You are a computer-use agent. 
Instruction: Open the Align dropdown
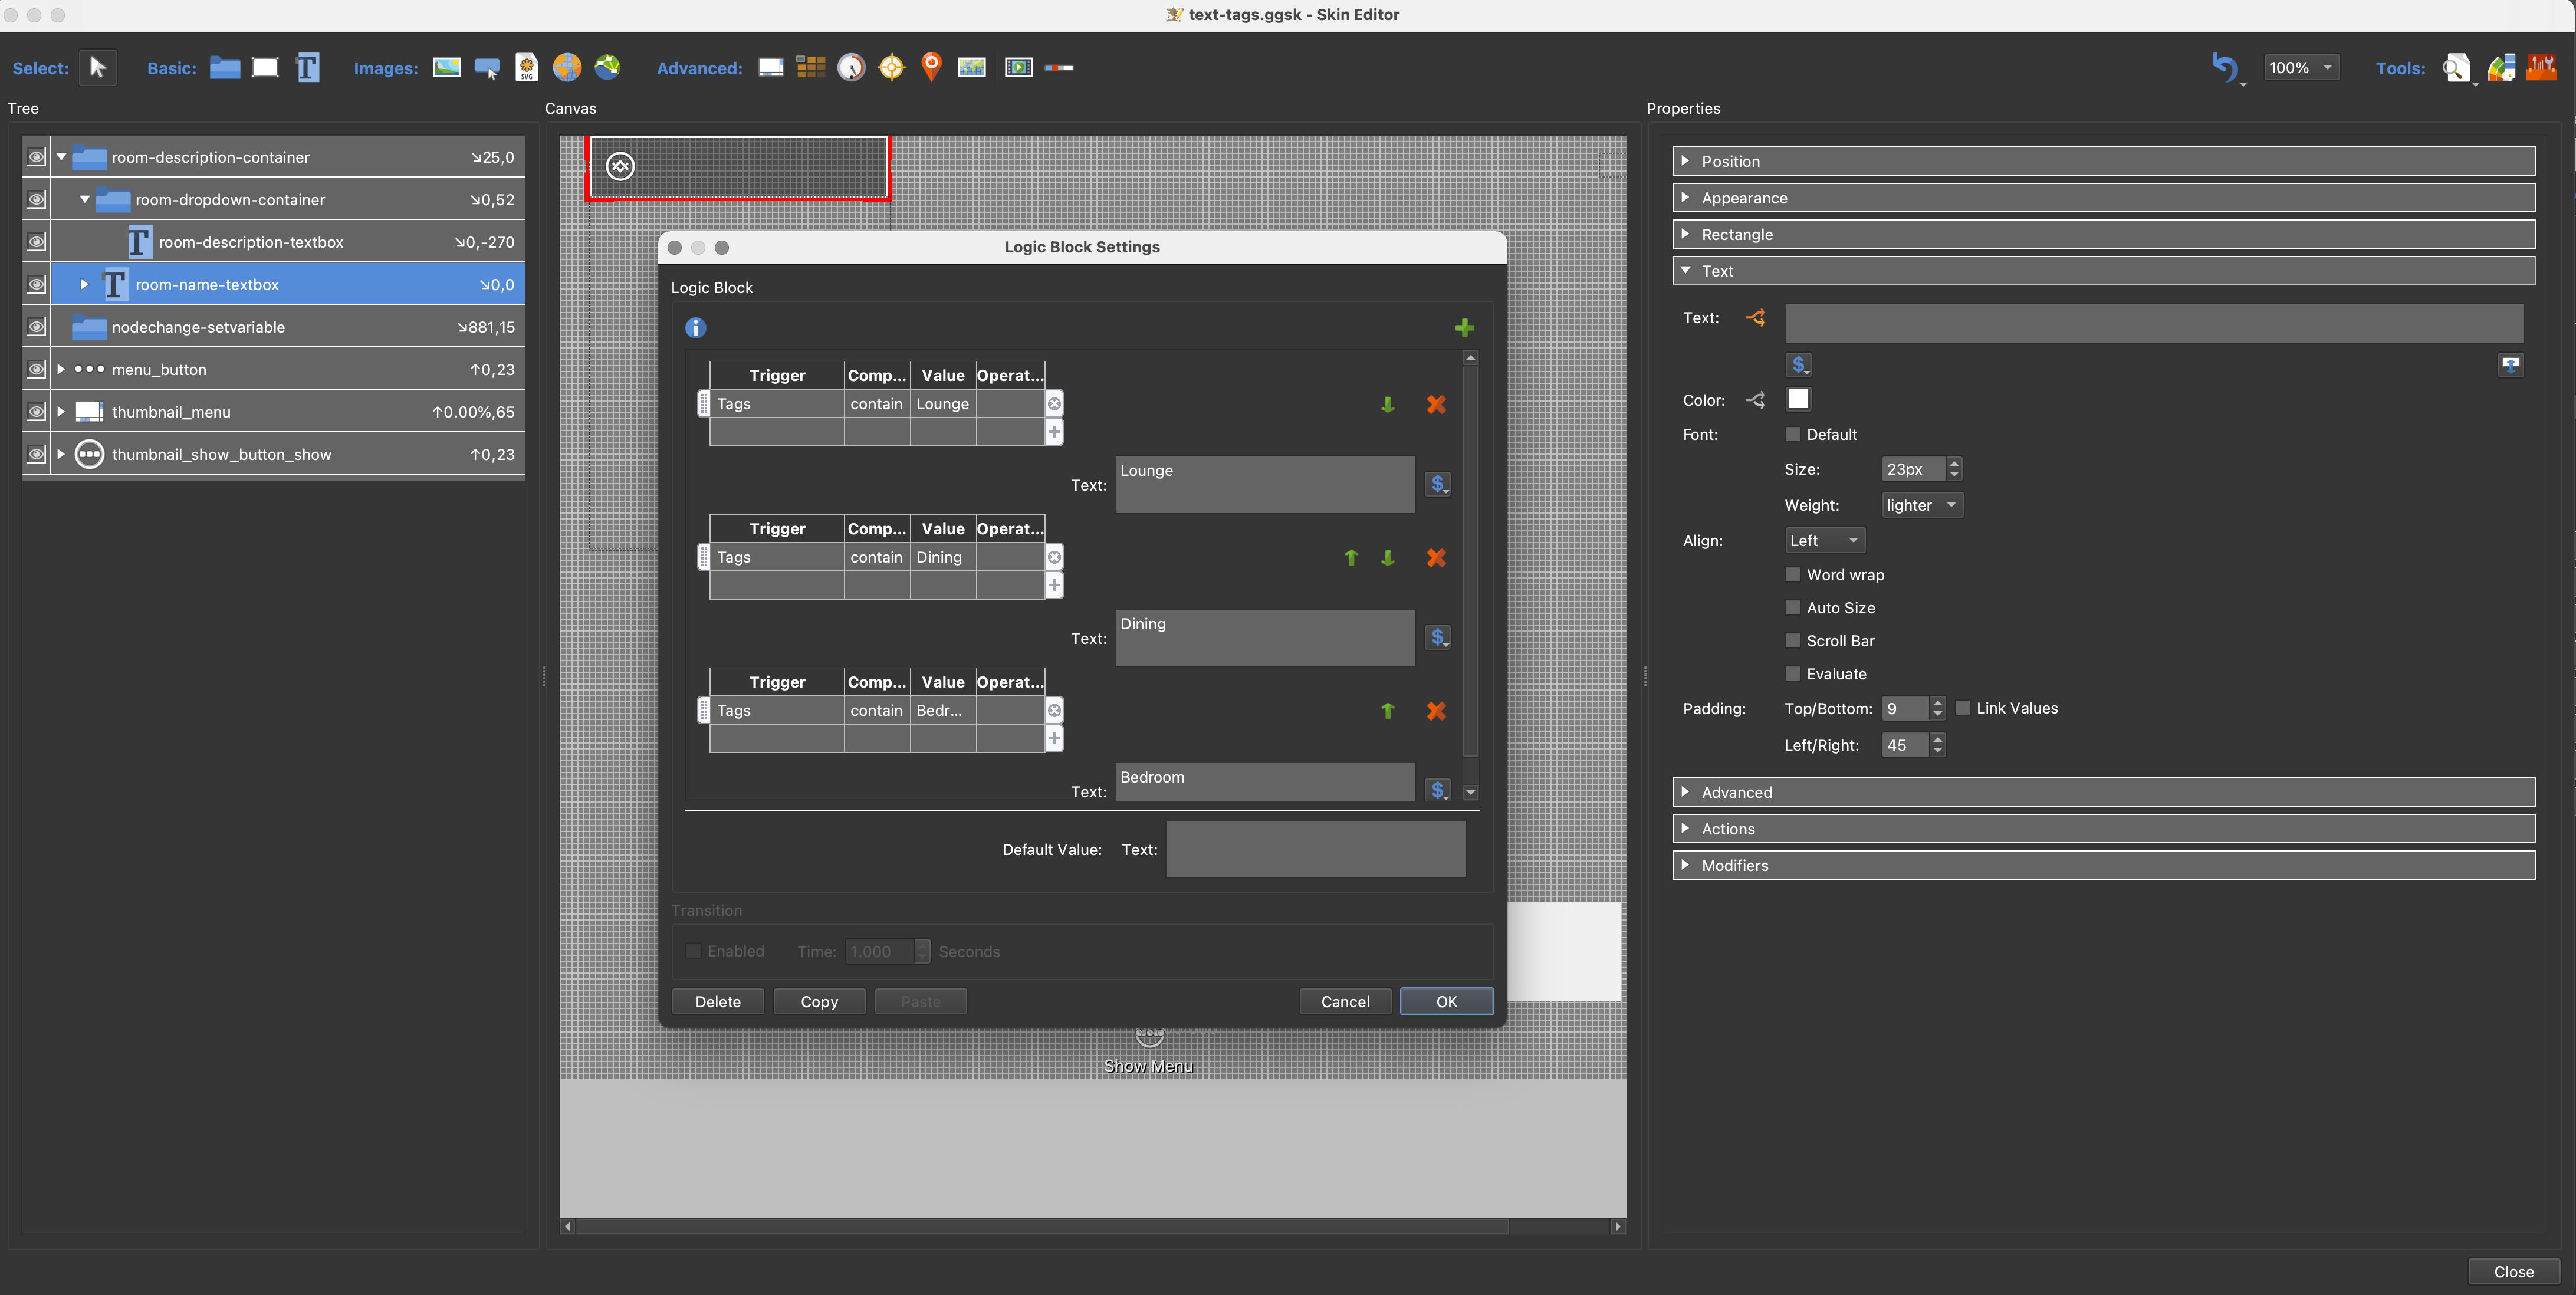(1824, 540)
